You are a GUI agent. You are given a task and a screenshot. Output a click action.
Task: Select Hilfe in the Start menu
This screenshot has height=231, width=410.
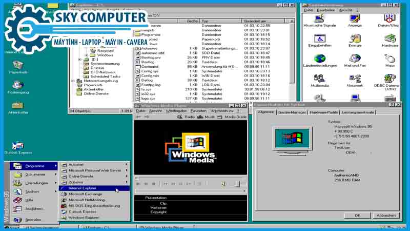(x=34, y=200)
